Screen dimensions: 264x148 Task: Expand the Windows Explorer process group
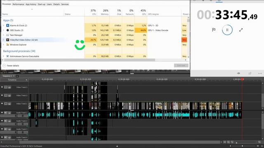point(3,45)
